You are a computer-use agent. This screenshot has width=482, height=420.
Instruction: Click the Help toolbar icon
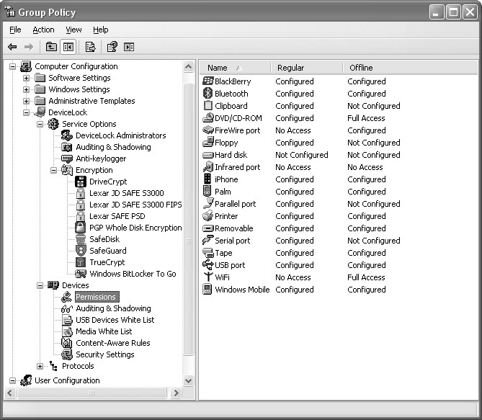112,47
